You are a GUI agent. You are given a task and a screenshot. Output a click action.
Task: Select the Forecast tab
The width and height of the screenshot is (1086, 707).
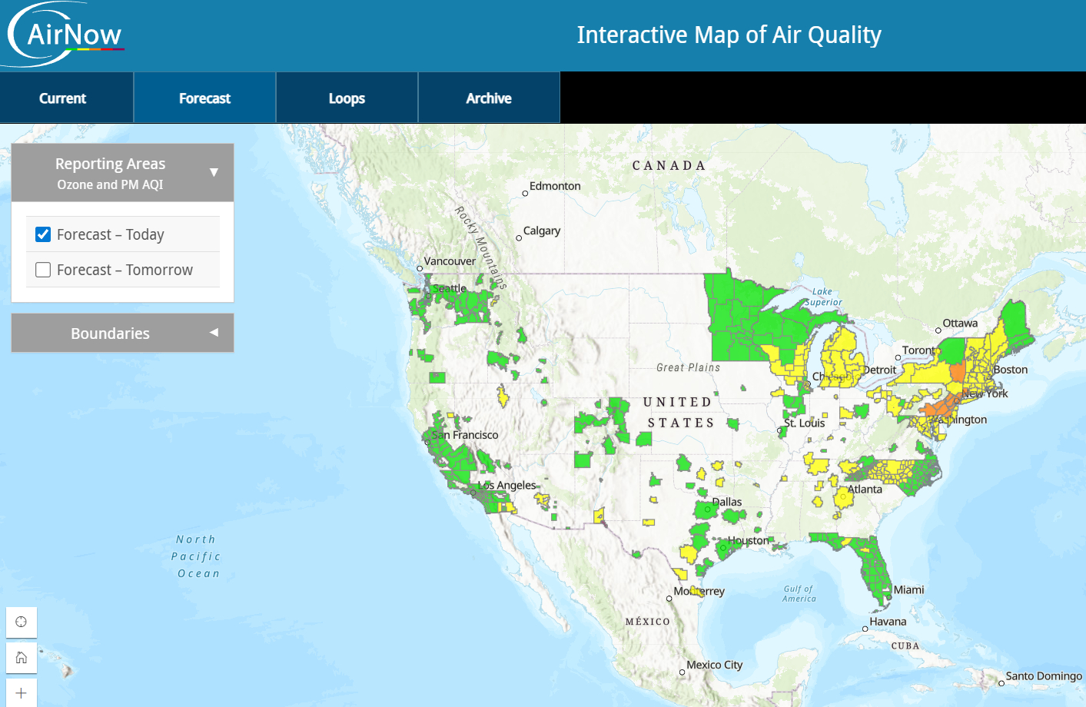[204, 98]
